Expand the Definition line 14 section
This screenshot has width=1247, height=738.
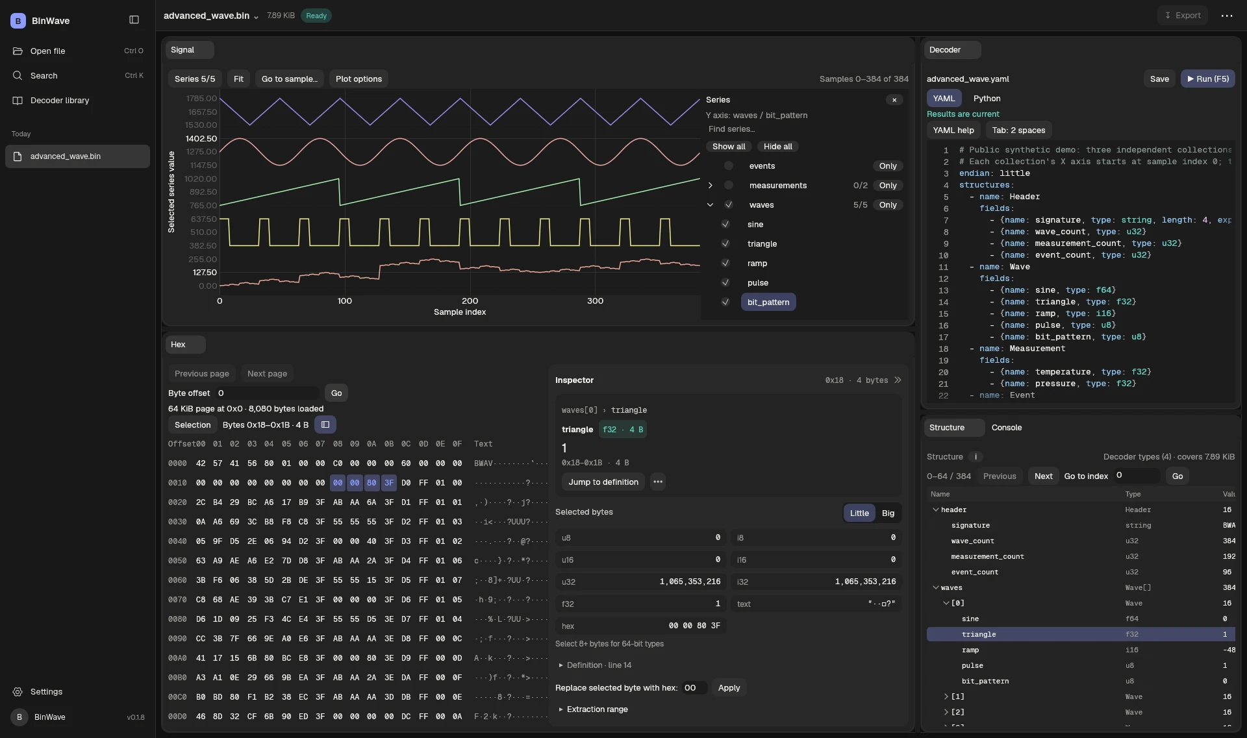[595, 665]
